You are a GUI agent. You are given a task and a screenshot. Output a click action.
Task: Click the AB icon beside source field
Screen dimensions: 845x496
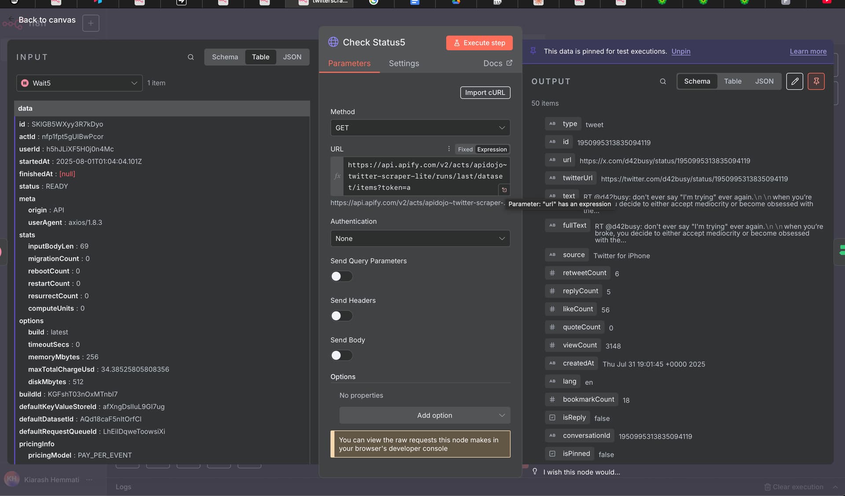click(x=552, y=255)
